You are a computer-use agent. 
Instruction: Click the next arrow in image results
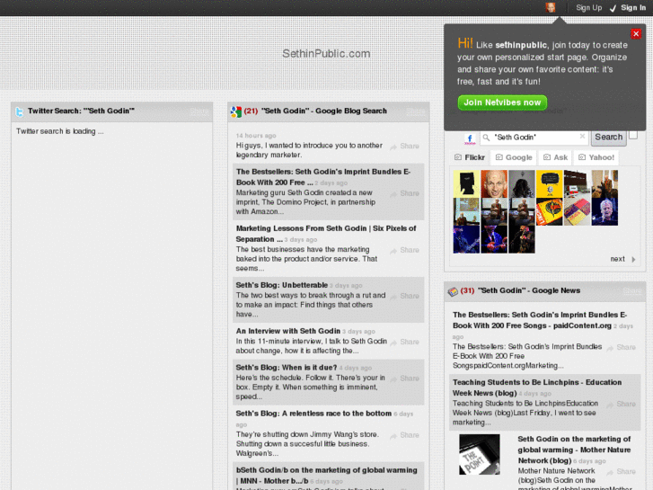coord(633,260)
